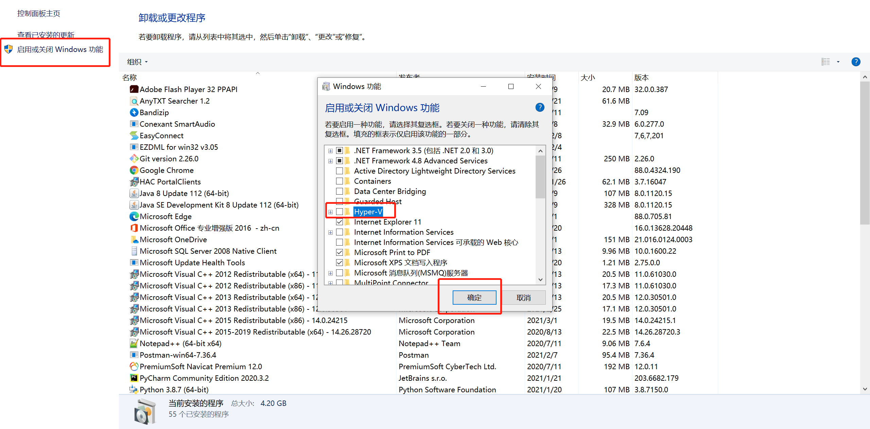Screen dimensions: 870x429
Task: Click the PyCharm Community Edition icon
Action: (x=134, y=378)
